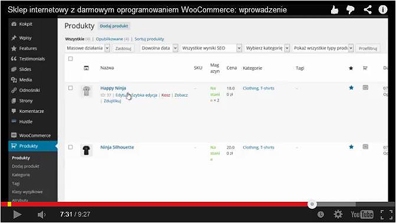396x223 pixels.
Task: Open Slides in the sidebar
Action: tap(25, 69)
